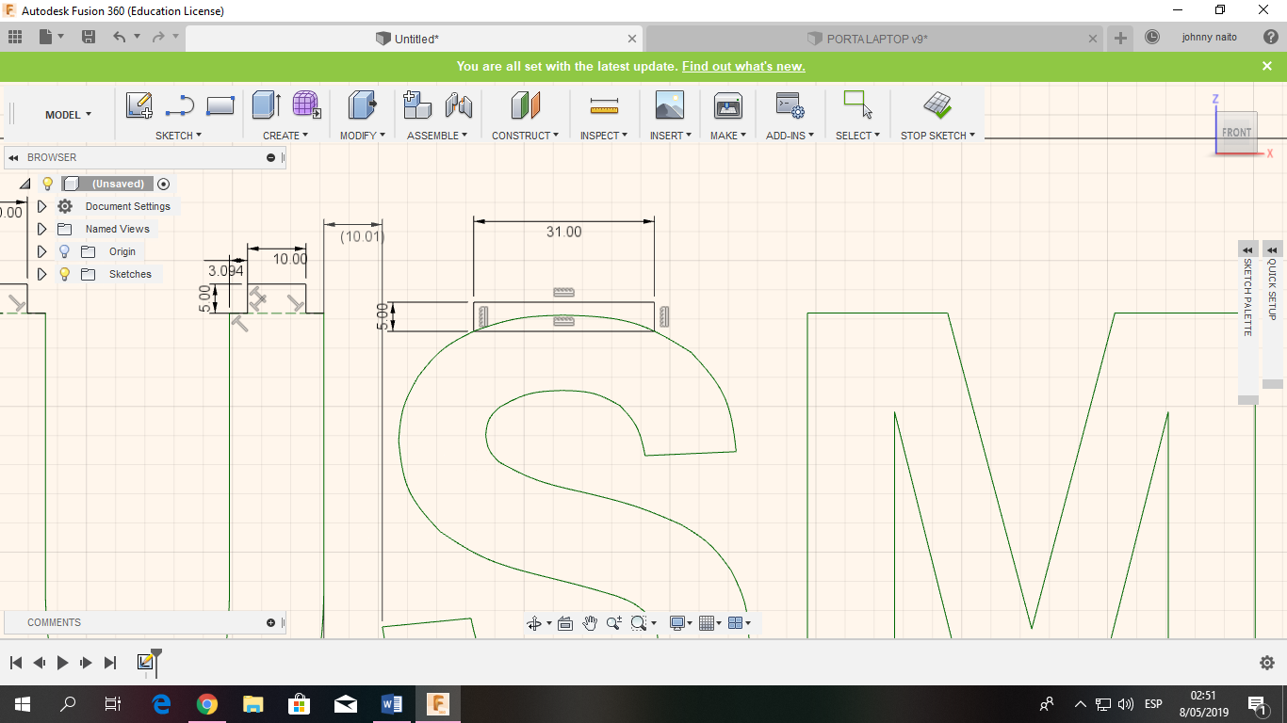Expand the COMMENTS panel with plus icon
The height and width of the screenshot is (723, 1287).
[x=270, y=622]
